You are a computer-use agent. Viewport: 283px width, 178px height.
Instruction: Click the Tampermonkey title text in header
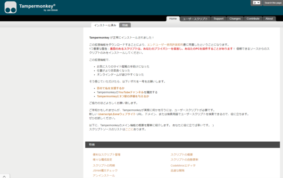point(37,6)
